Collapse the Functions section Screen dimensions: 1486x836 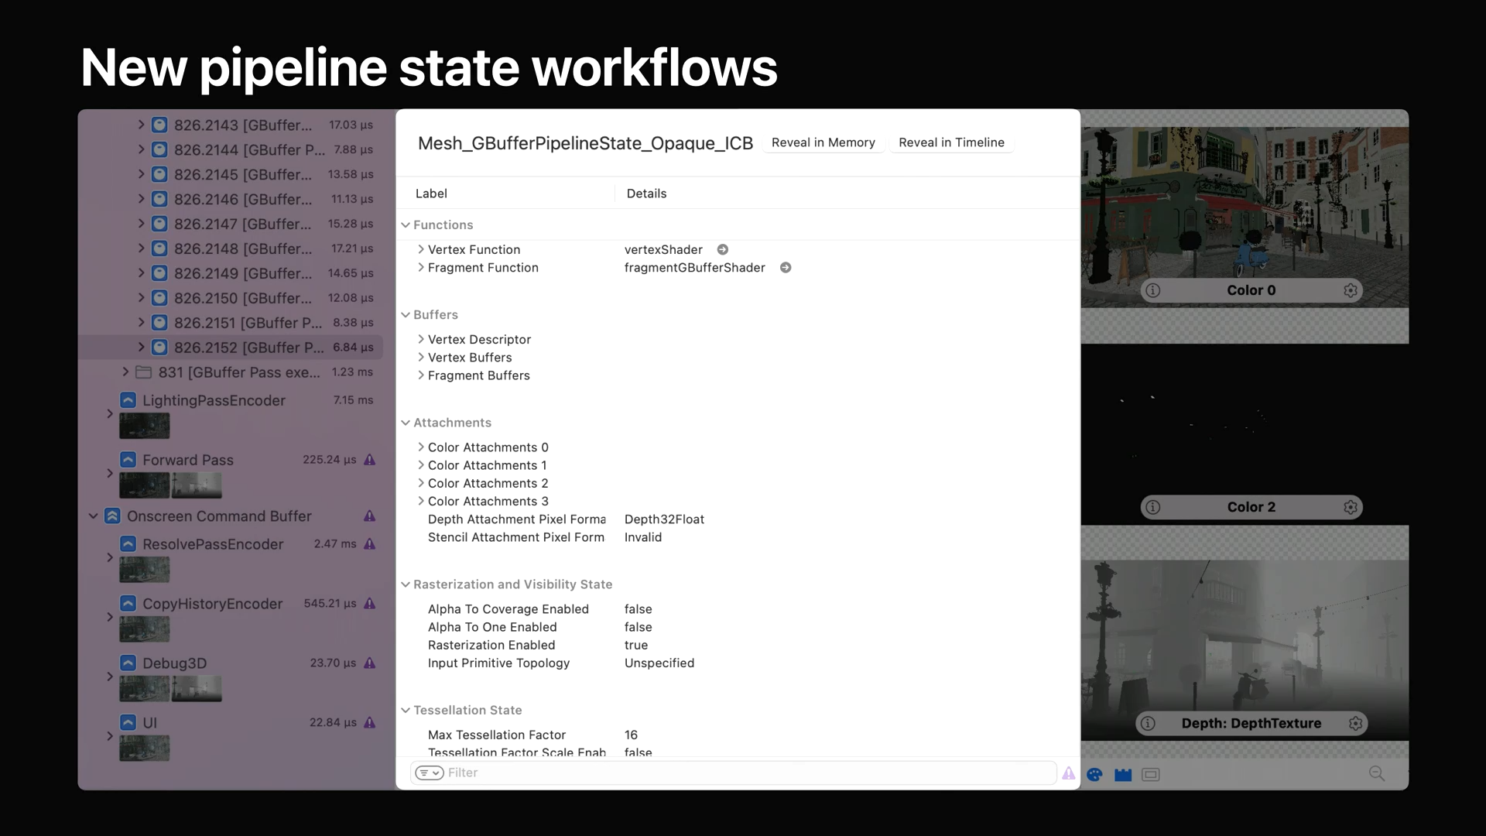tap(406, 225)
